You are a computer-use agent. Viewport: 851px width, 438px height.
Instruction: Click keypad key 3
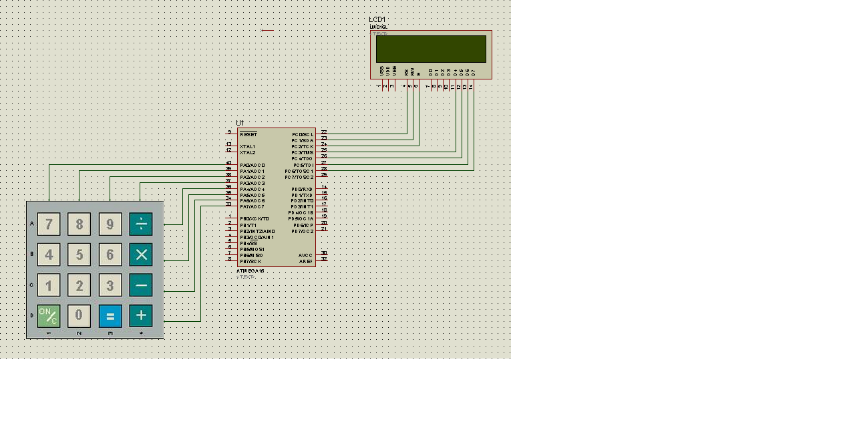110,285
